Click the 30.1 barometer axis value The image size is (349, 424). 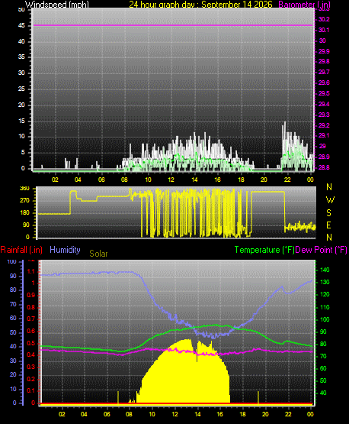[324, 30]
